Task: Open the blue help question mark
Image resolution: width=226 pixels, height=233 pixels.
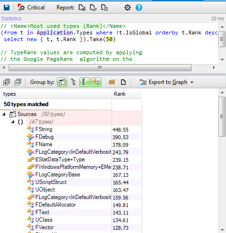Action: point(139,8)
